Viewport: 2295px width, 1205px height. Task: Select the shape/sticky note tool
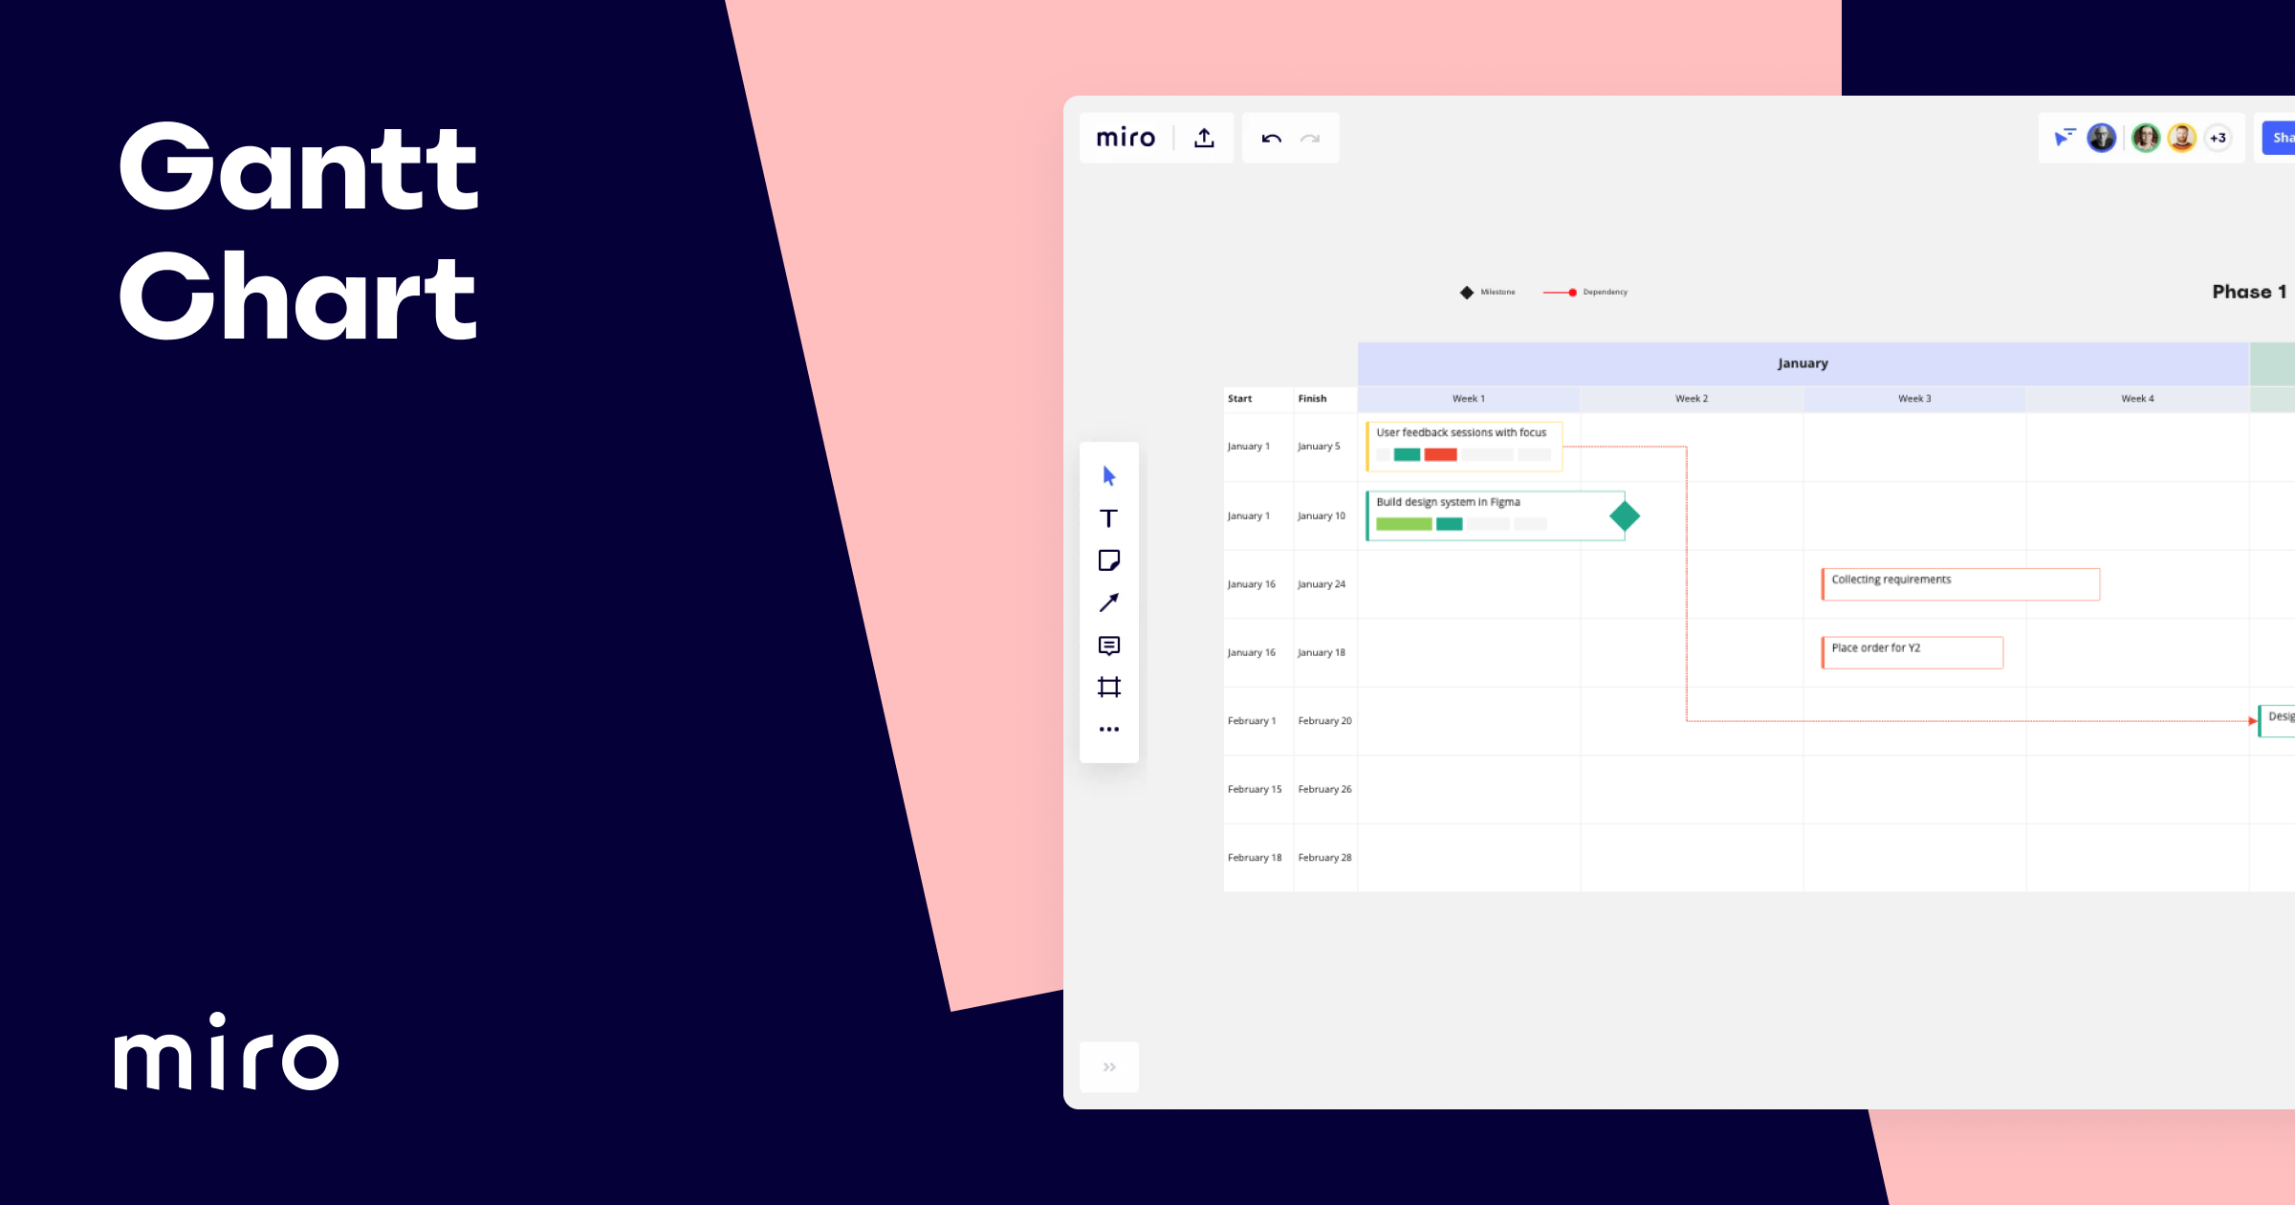click(x=1108, y=560)
